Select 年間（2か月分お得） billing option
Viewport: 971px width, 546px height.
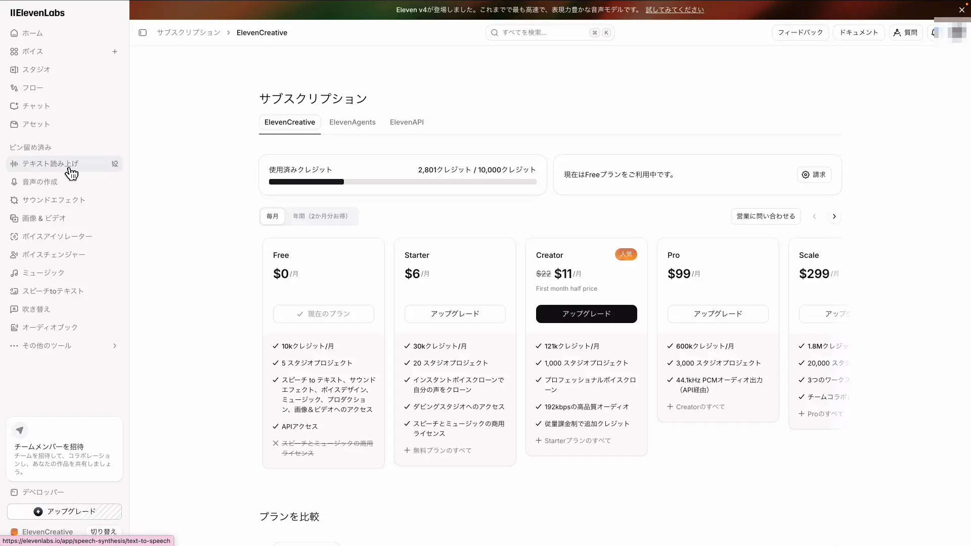[x=321, y=216]
